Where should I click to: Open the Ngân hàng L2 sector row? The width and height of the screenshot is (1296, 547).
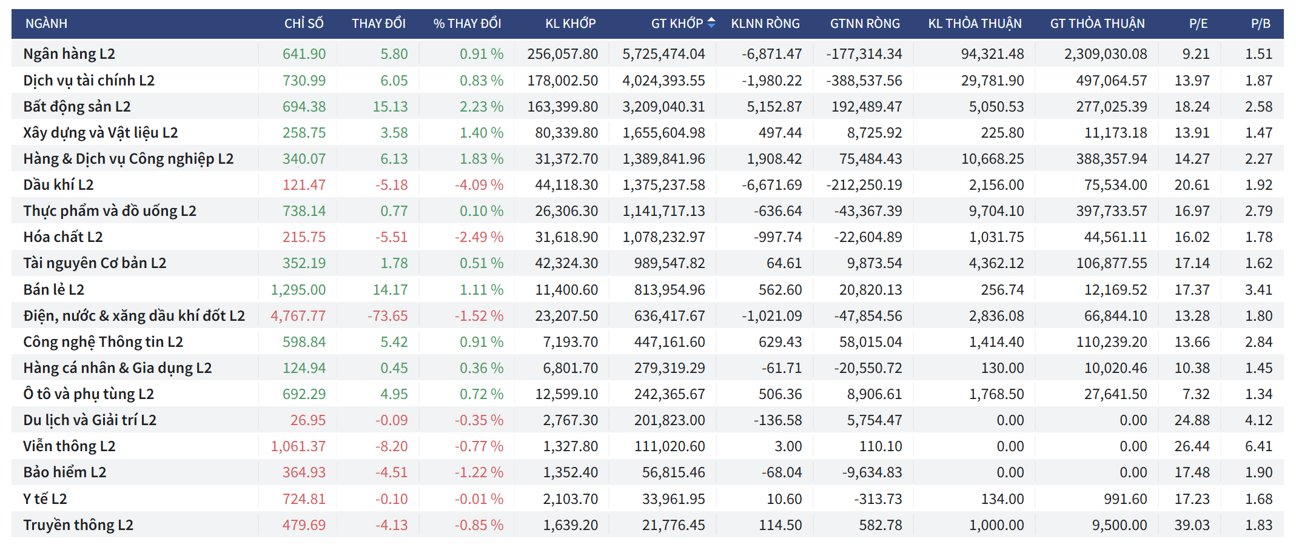point(69,54)
